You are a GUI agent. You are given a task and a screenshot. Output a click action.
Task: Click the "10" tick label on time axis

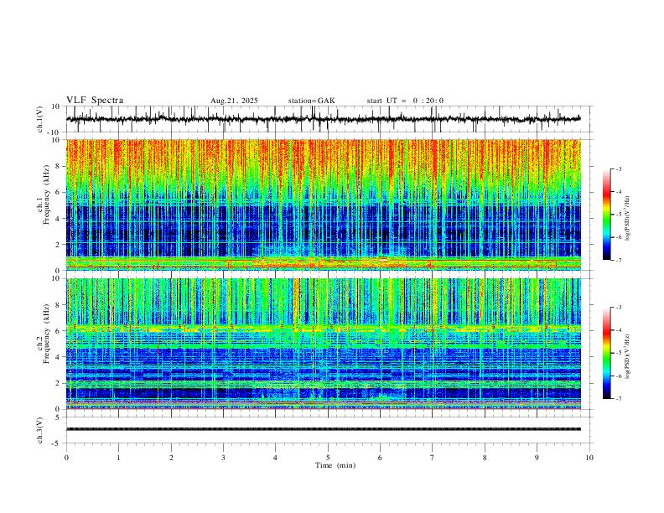pos(589,458)
